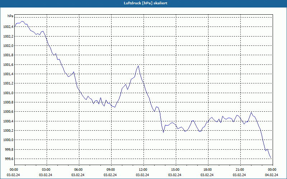
Task: Pick the y-axis label "1000,2"
Action: point(8,131)
